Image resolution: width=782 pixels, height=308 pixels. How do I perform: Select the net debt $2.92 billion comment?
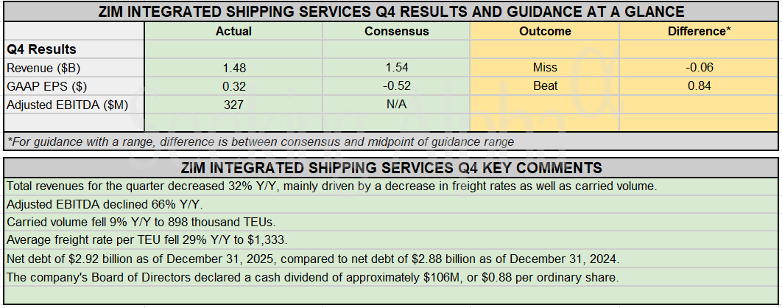pyautogui.click(x=313, y=259)
